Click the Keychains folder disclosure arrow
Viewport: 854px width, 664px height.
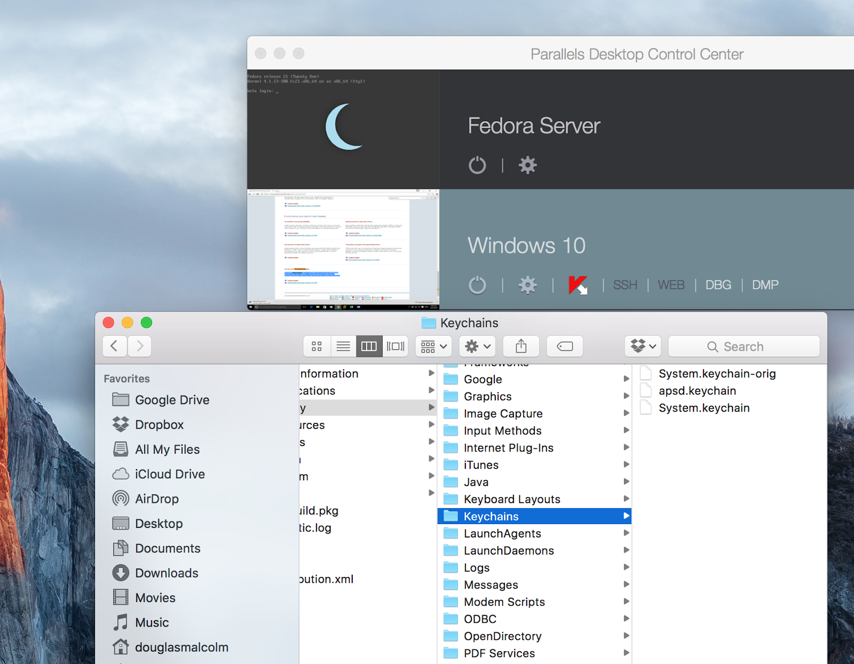pyautogui.click(x=626, y=516)
